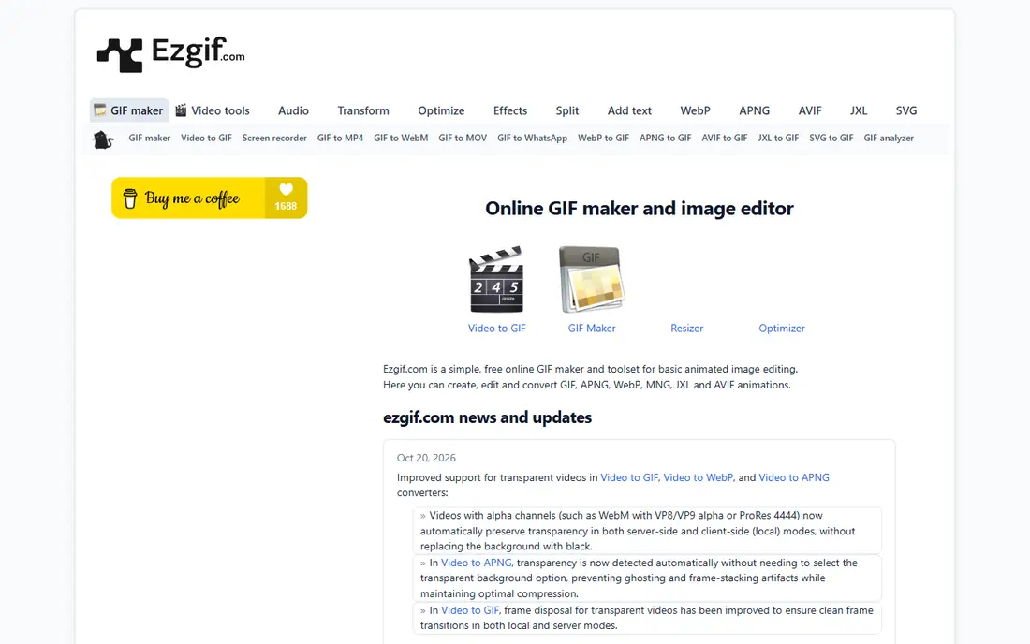Click the Video to GIF clapperboard icon

(x=496, y=279)
